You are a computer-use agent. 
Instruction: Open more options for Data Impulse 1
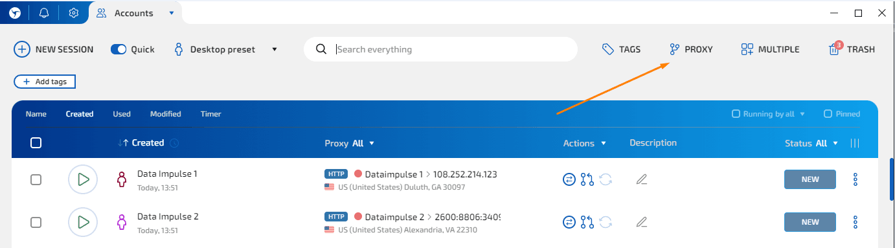tap(855, 179)
